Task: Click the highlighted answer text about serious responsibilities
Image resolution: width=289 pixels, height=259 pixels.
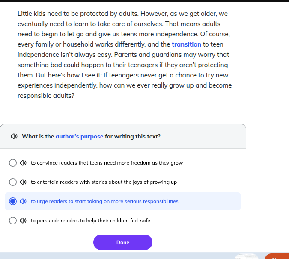Action: coord(104,201)
